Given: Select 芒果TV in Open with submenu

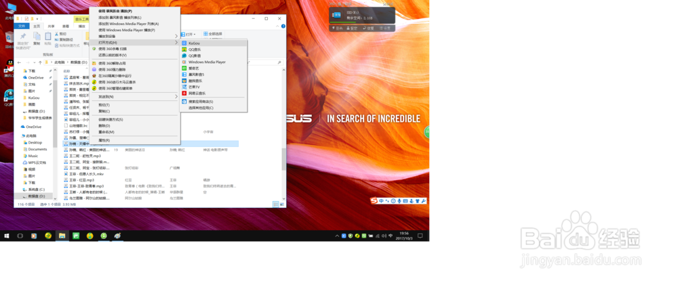Looking at the screenshot, I should click(214, 87).
